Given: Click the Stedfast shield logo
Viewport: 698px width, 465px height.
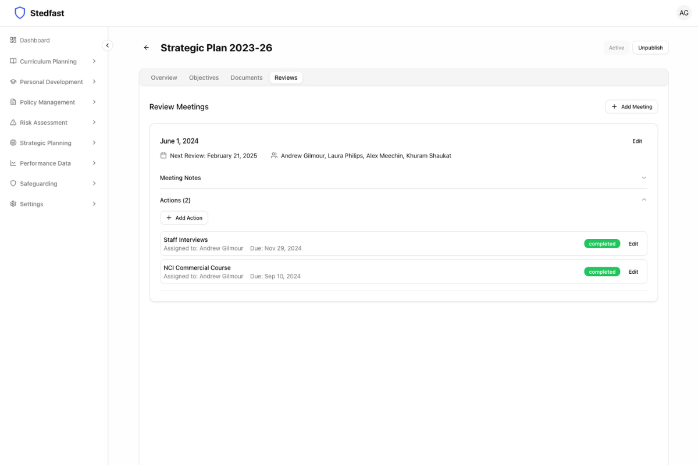Looking at the screenshot, I should click(x=20, y=13).
